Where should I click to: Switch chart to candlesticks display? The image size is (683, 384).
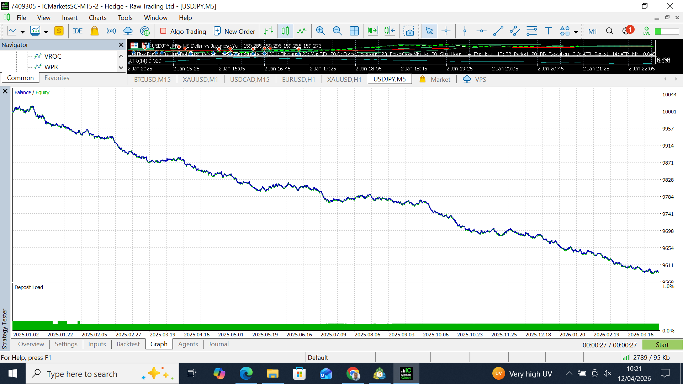tap(285, 31)
